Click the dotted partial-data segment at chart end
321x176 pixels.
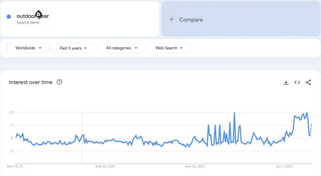(311, 129)
